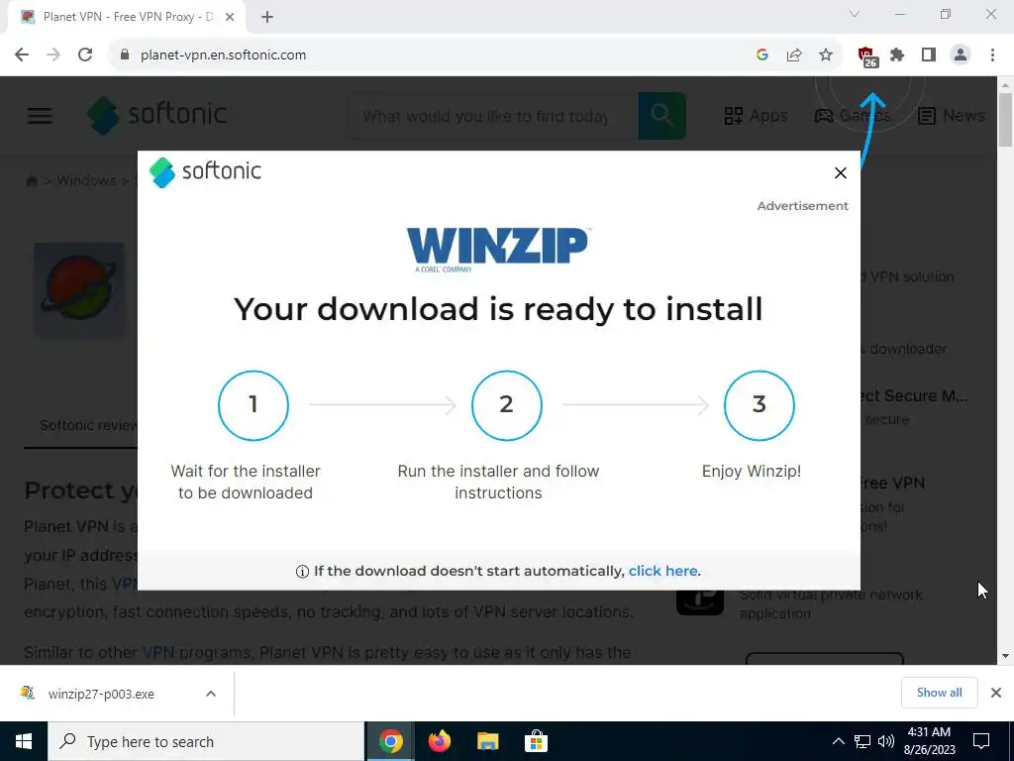
Task: View site information via the padlock icon
Action: click(x=125, y=55)
